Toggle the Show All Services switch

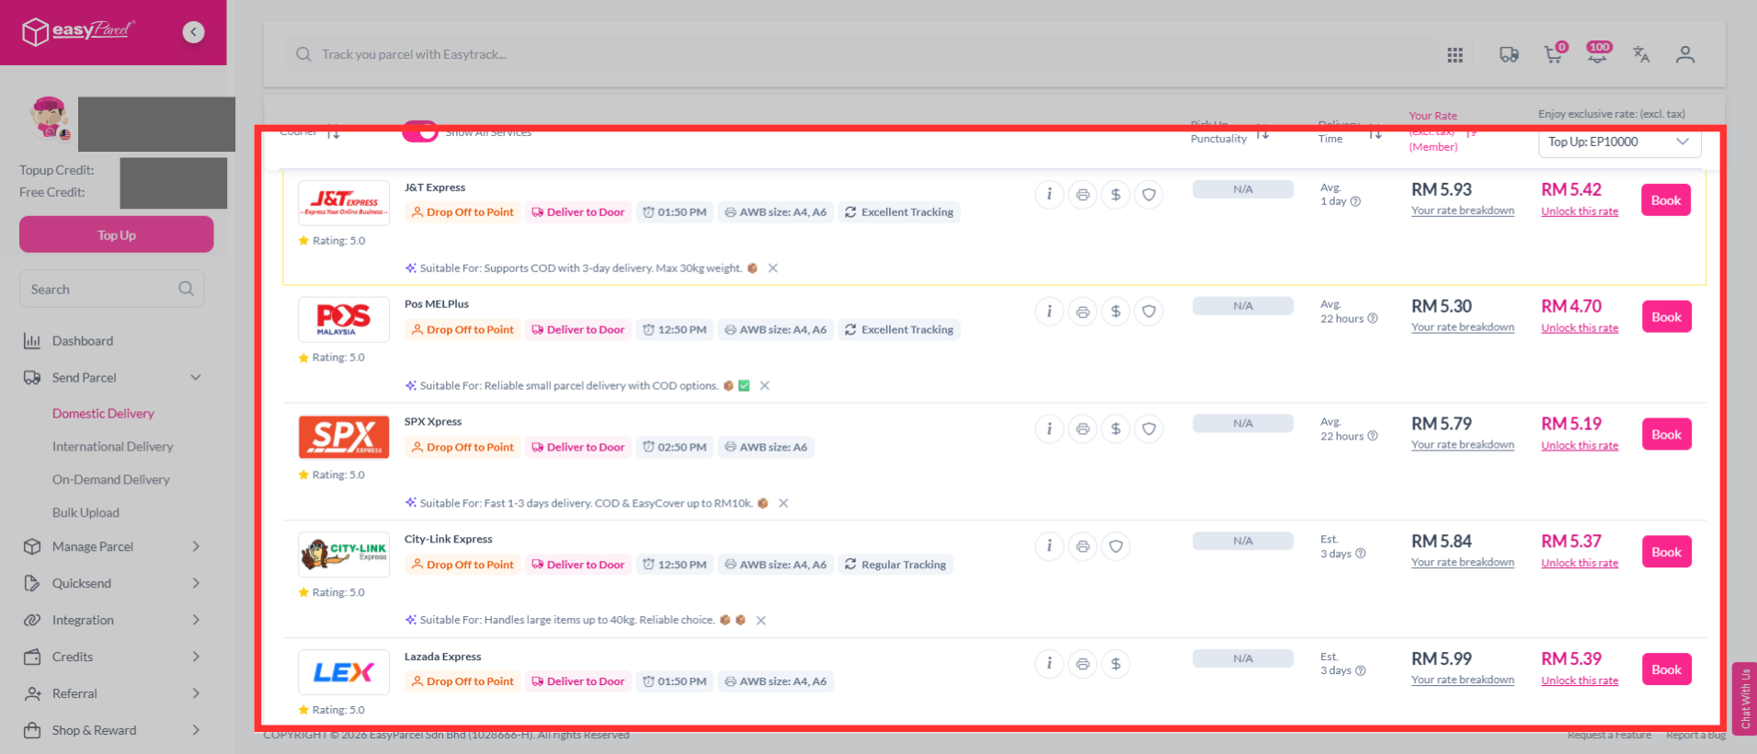420,132
